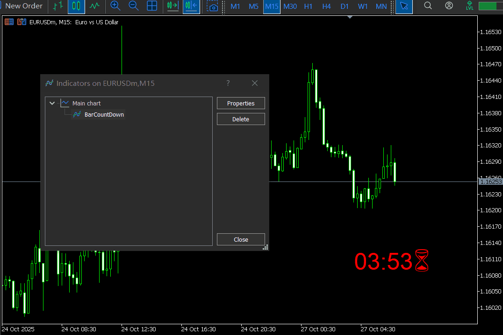
Task: Open Properties for the selected indicator
Action: point(241,103)
